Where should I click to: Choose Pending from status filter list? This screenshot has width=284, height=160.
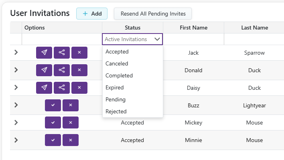pos(133,99)
